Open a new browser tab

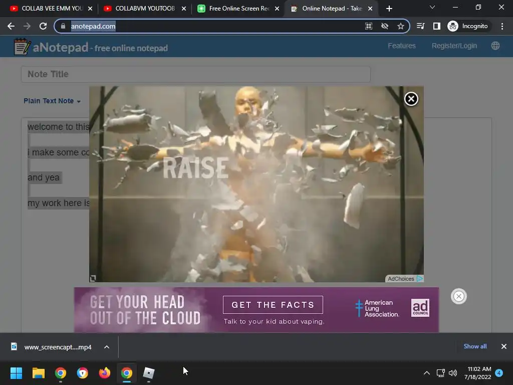tap(389, 9)
